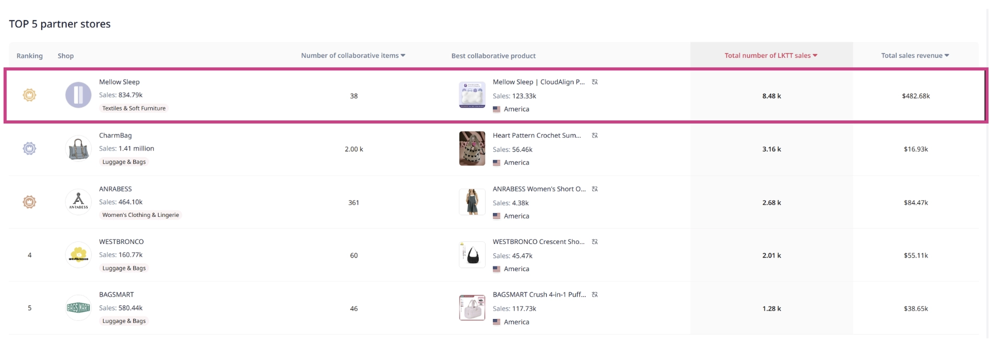This screenshot has width=997, height=355.
Task: Click the gold crown rank badge for Mellow Sleep
Action: tap(29, 95)
